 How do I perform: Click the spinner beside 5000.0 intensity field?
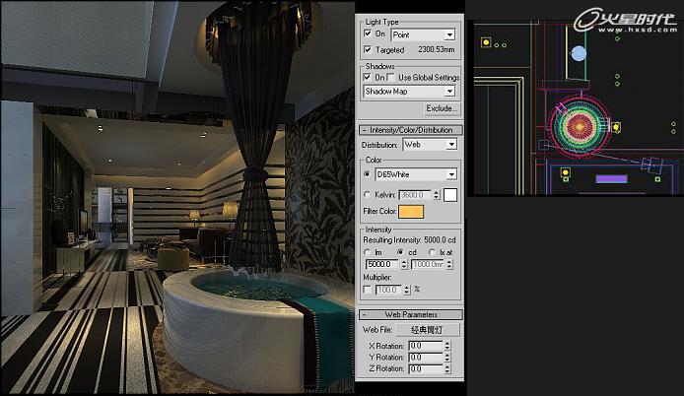[403, 264]
